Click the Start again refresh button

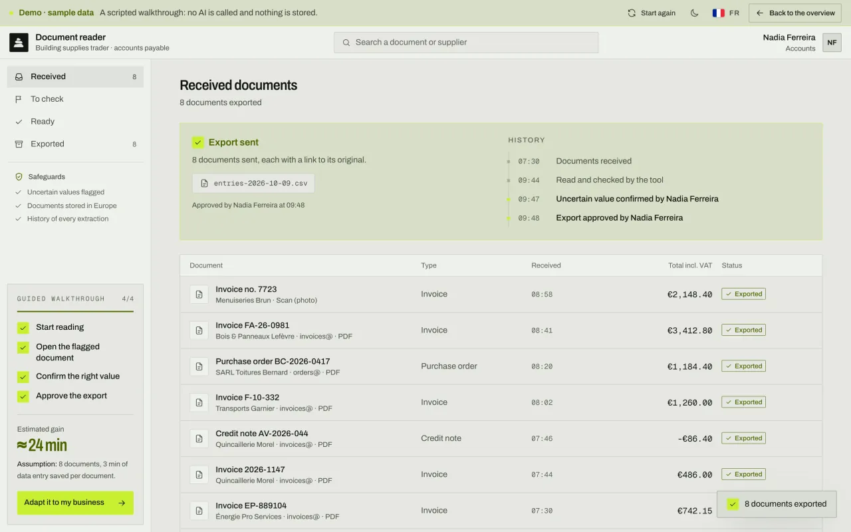[x=652, y=13]
